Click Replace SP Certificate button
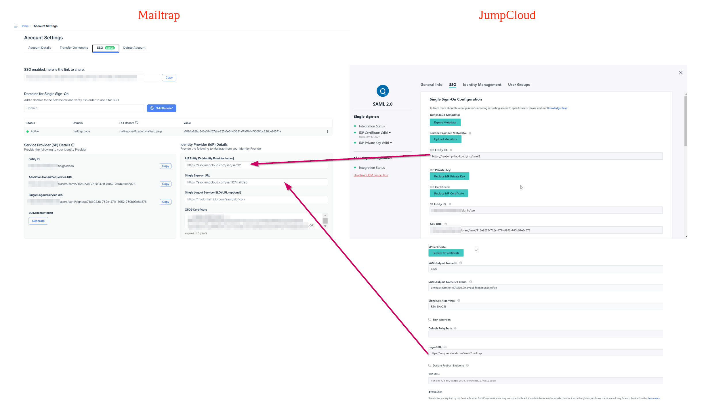Image resolution: width=706 pixels, height=420 pixels. [x=446, y=253]
